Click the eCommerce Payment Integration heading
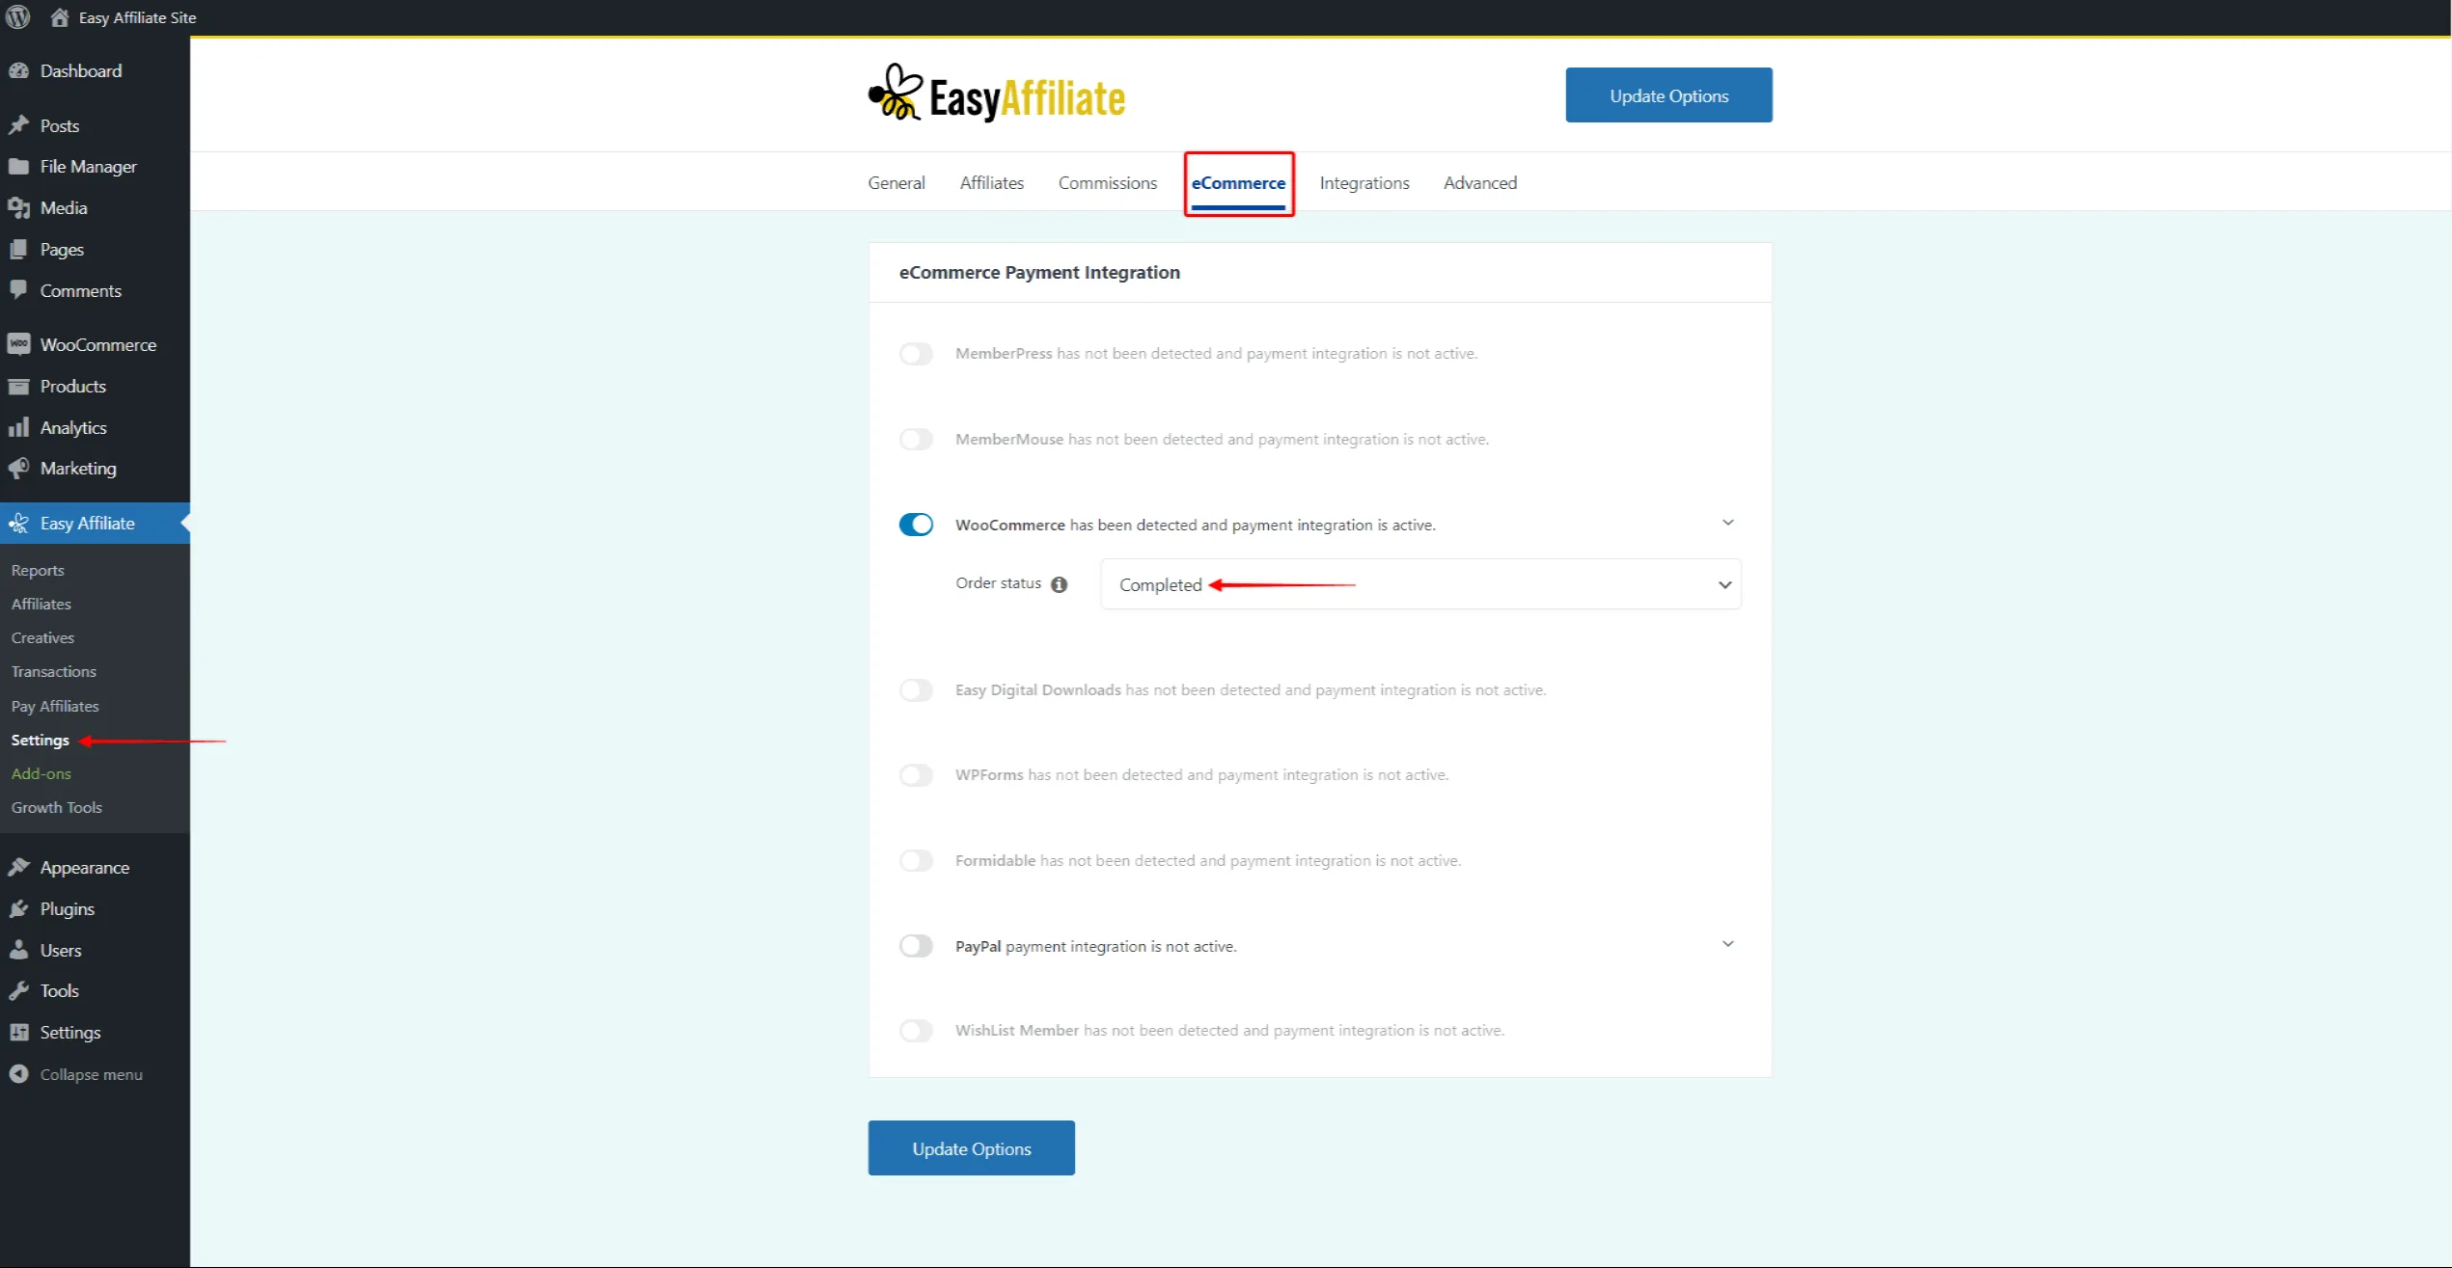The image size is (2452, 1268). (1039, 272)
